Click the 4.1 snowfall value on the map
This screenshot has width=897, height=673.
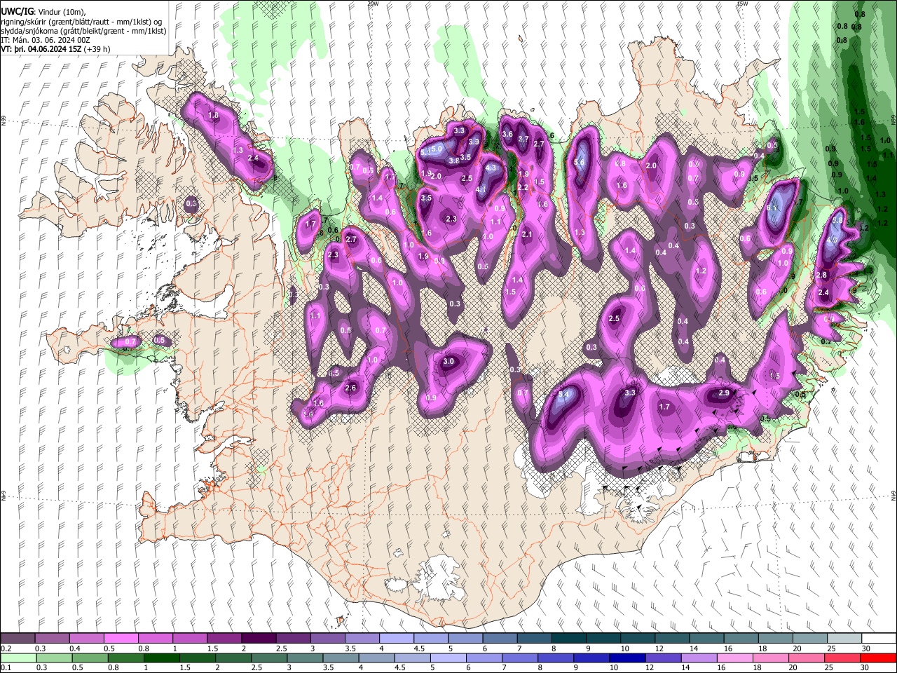[x=481, y=189]
